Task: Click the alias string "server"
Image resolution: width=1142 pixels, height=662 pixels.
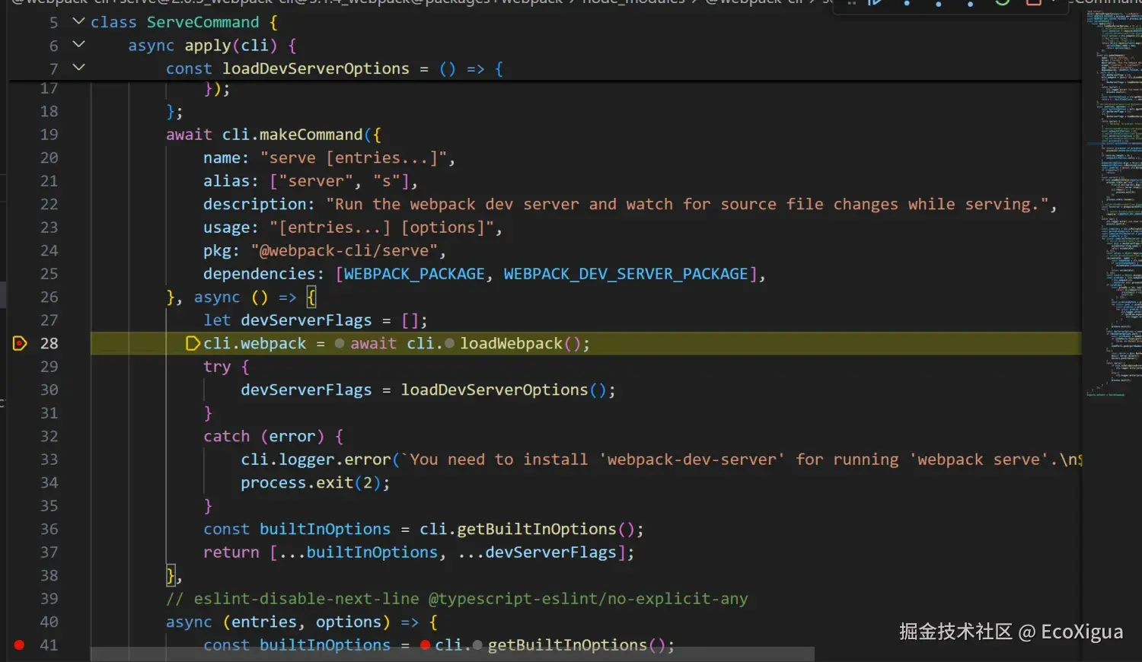Action: coord(317,181)
